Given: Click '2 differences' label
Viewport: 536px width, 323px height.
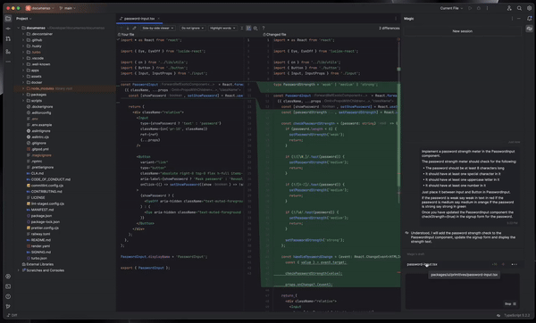Looking at the screenshot, I should pos(389,28).
